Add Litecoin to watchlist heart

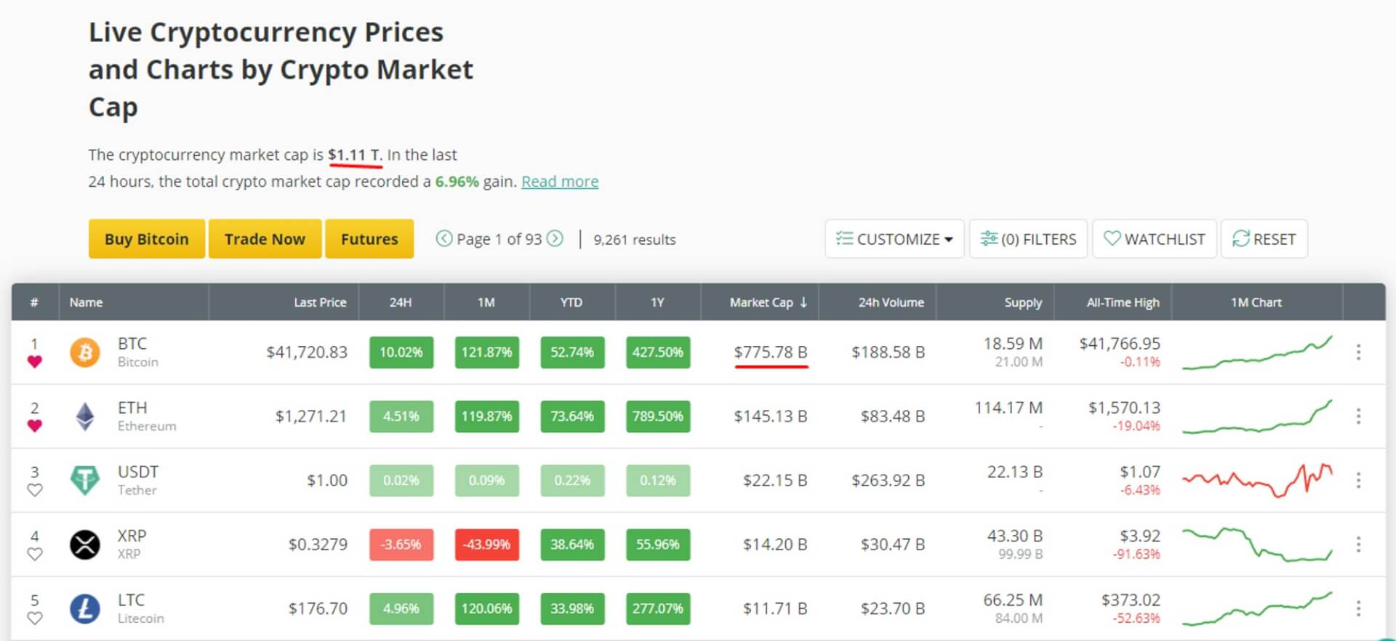click(x=34, y=618)
